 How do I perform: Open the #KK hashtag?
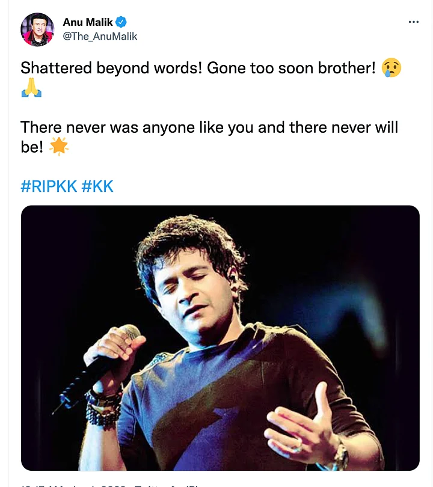(97, 186)
